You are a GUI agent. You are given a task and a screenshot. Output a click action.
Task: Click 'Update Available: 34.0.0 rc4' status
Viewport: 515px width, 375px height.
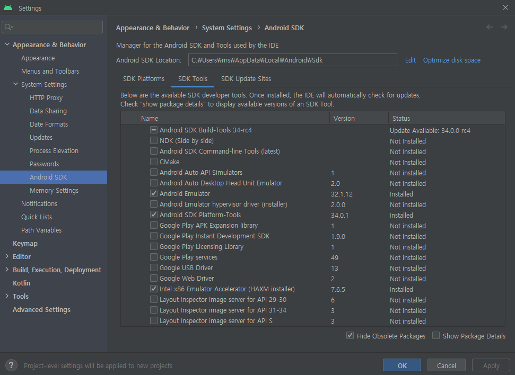(430, 131)
